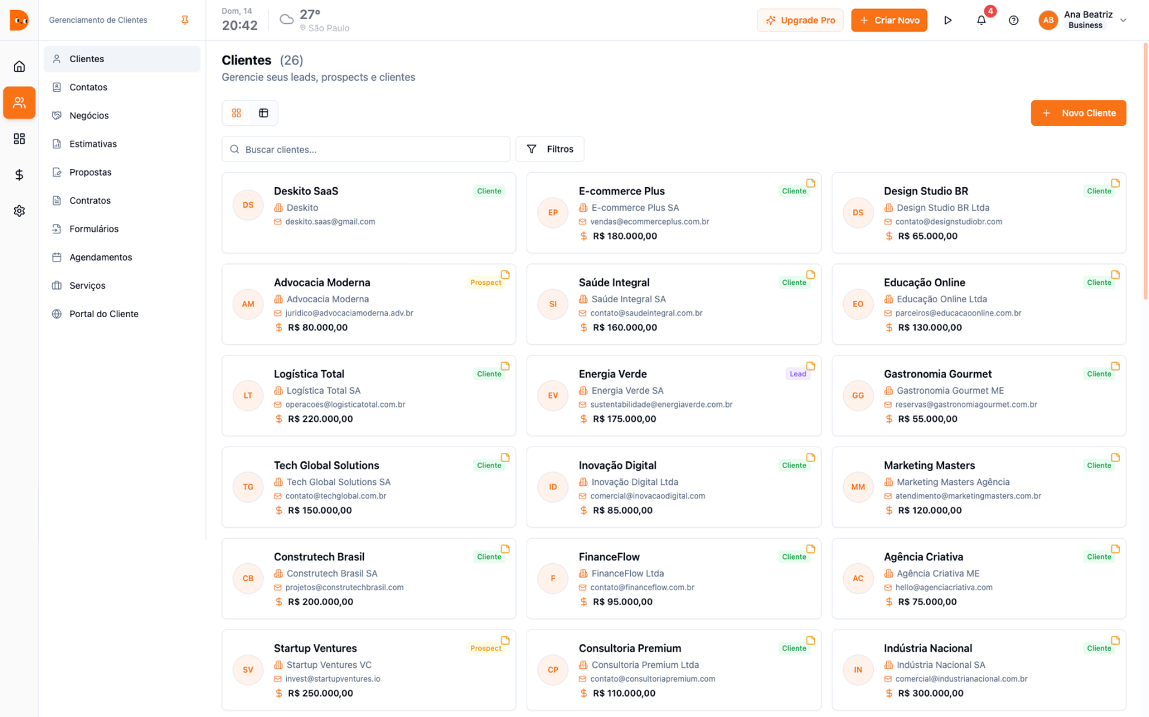Open the Filtros dropdown
Screen dimensions: 1149x717
(x=549, y=149)
